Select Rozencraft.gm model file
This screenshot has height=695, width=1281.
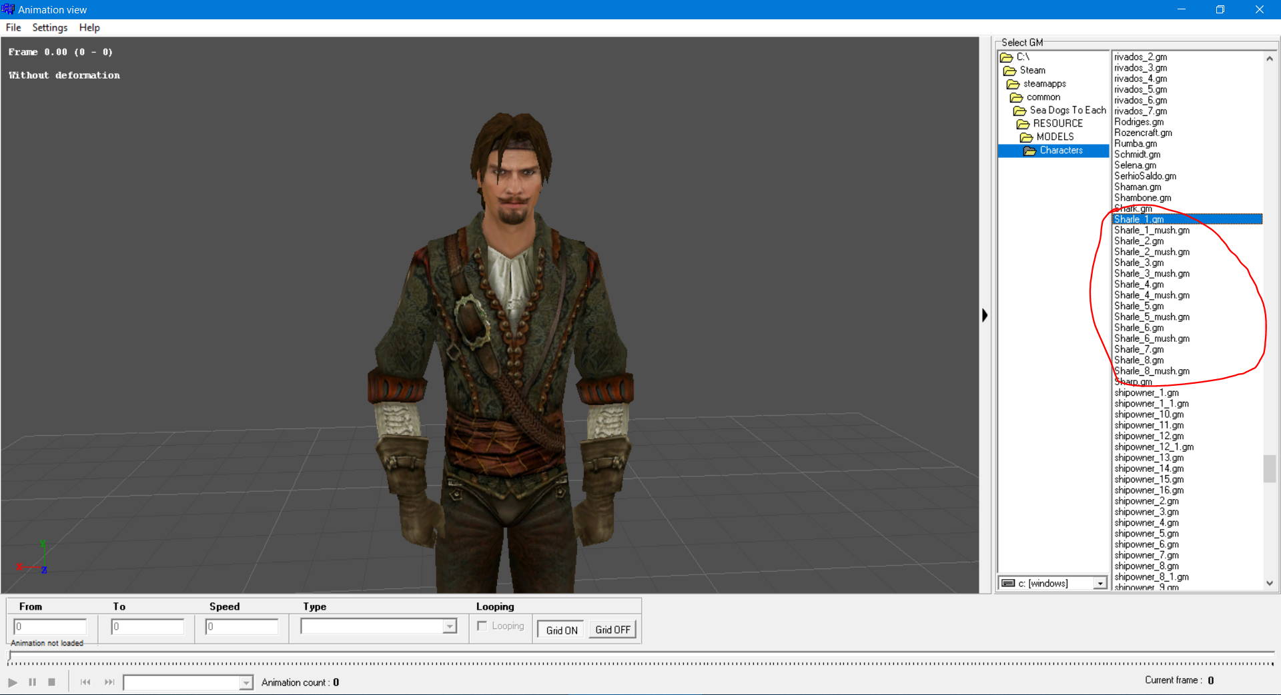click(1143, 133)
